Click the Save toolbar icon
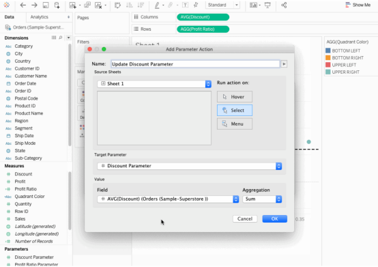Viewport: 378px width, 267px height. 46,5
